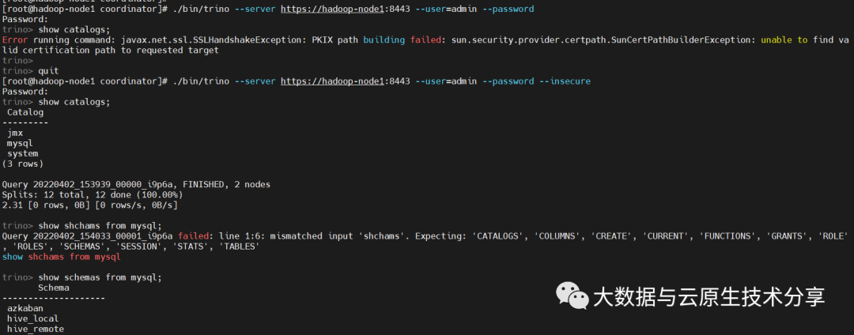Click the 'show schemas from mysql;' command
The width and height of the screenshot is (854, 335).
point(99,277)
